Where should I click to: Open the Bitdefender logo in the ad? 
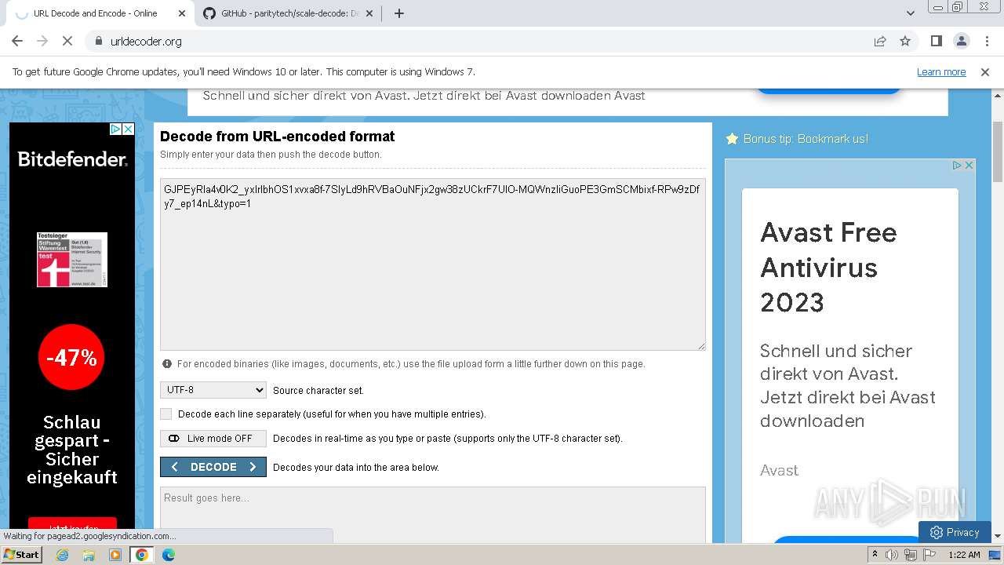72,160
